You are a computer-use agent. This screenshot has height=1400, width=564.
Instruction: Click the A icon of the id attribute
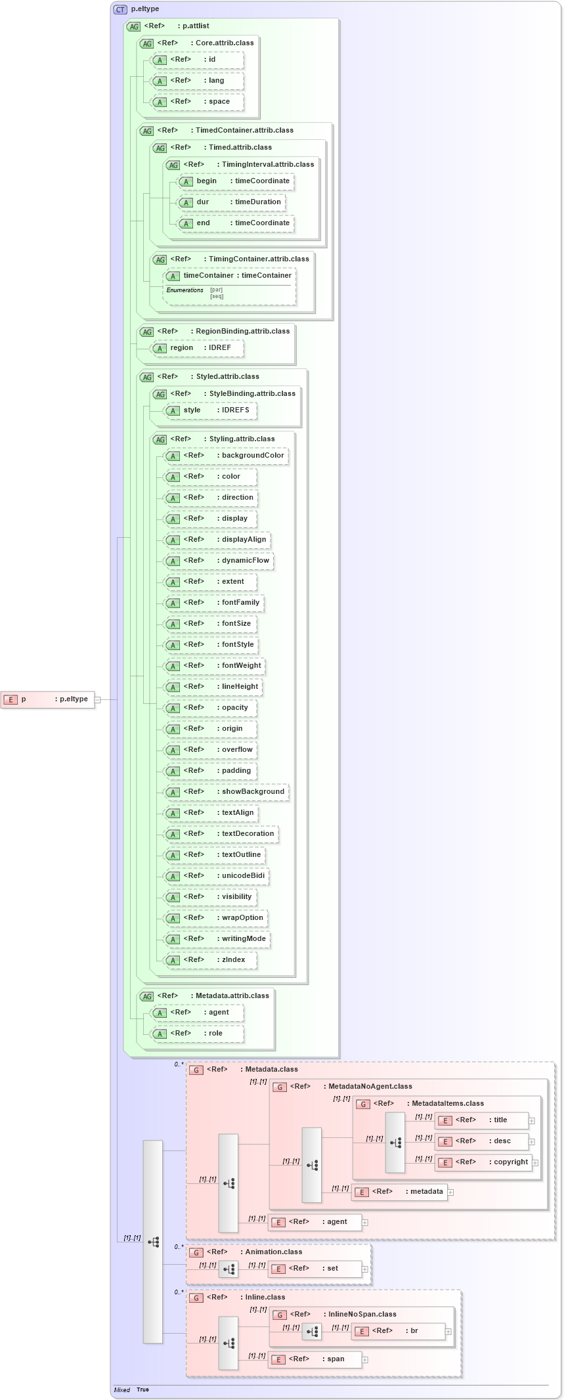[160, 60]
